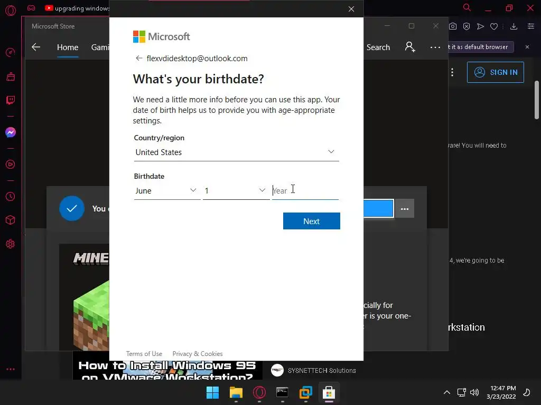The width and height of the screenshot is (541, 405).
Task: Click the YouTube SIGN IN button
Action: (x=496, y=72)
